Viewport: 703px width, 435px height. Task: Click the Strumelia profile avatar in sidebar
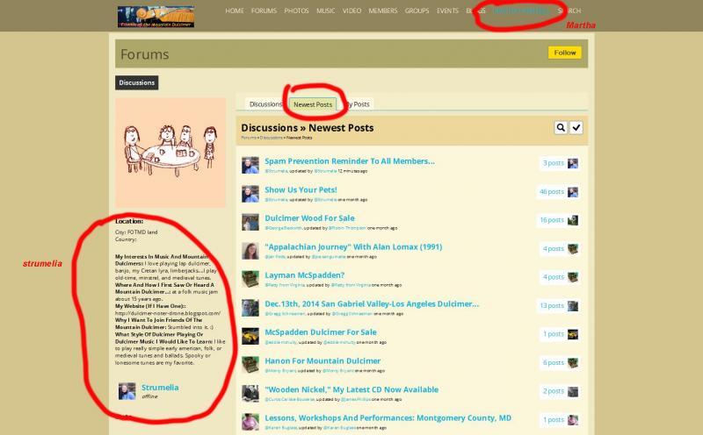pyautogui.click(x=127, y=391)
